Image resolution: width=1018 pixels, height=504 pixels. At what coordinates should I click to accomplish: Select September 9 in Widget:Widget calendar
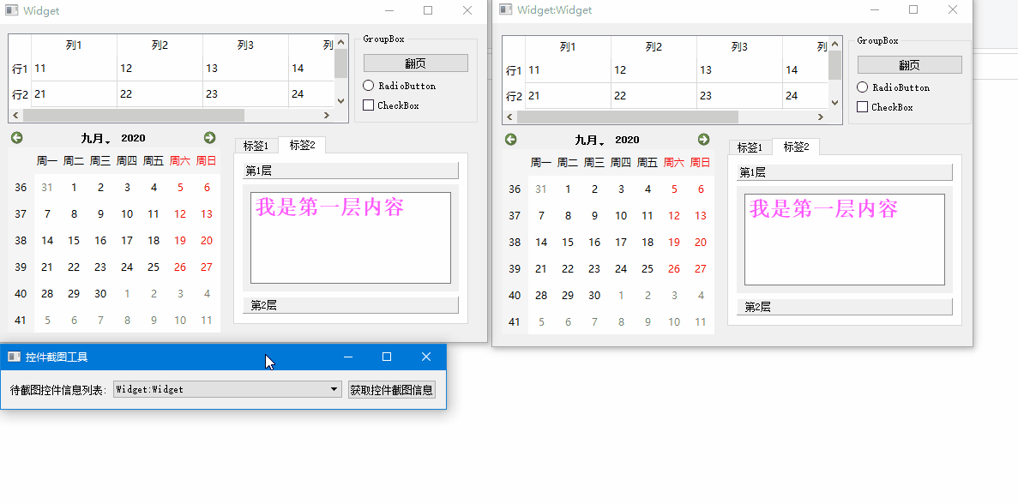click(594, 216)
